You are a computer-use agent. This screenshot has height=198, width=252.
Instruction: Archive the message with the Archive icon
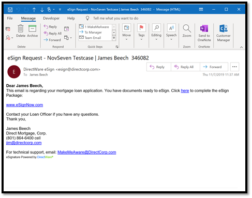click(x=32, y=31)
